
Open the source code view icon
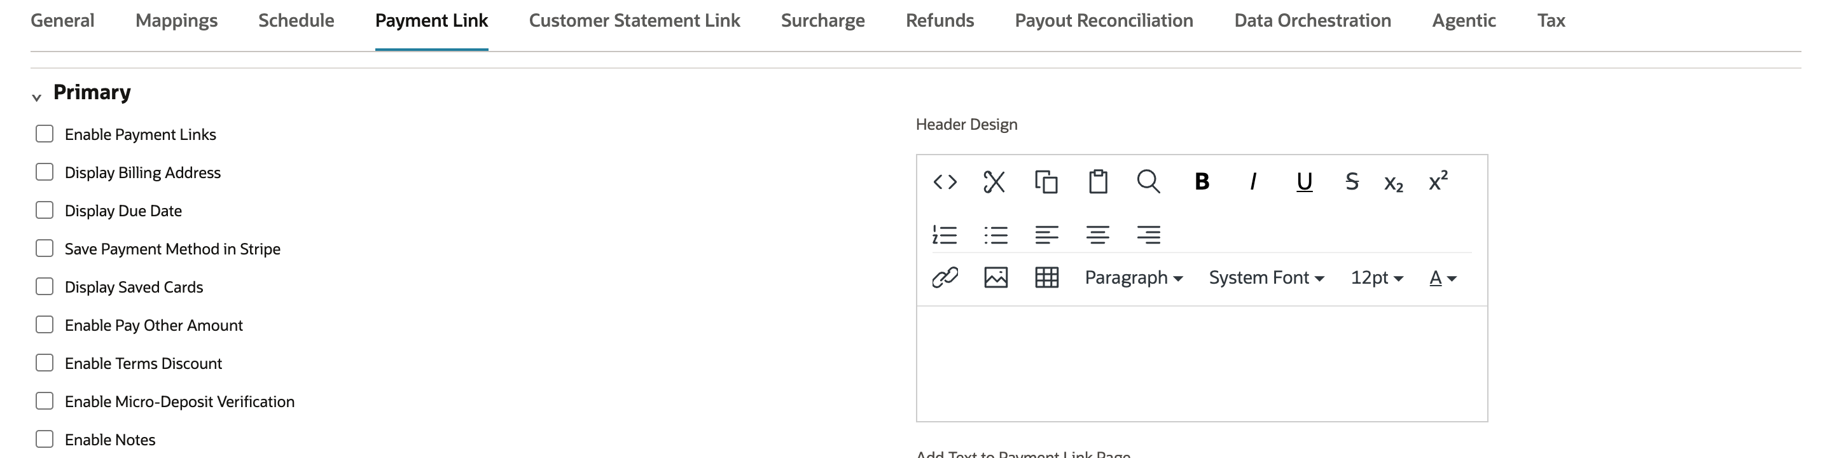coord(945,182)
